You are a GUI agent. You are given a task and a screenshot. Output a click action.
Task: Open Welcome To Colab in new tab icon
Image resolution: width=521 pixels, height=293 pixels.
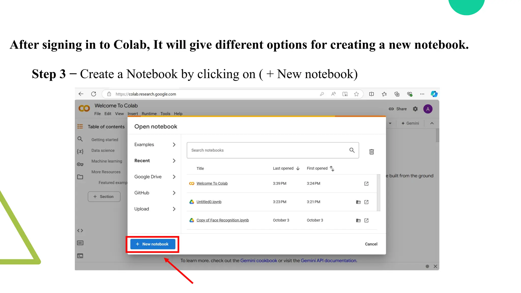(366, 184)
